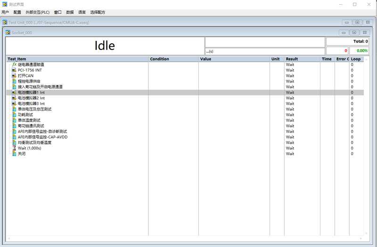
Task: Open the 外部交互(PLC) menu
Action: pos(38,12)
